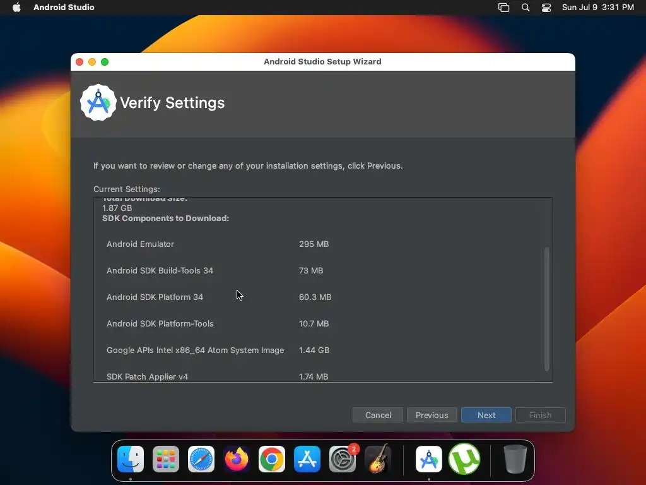Go back with the Previous button
Viewport: 646px width, 485px height.
(x=432, y=415)
